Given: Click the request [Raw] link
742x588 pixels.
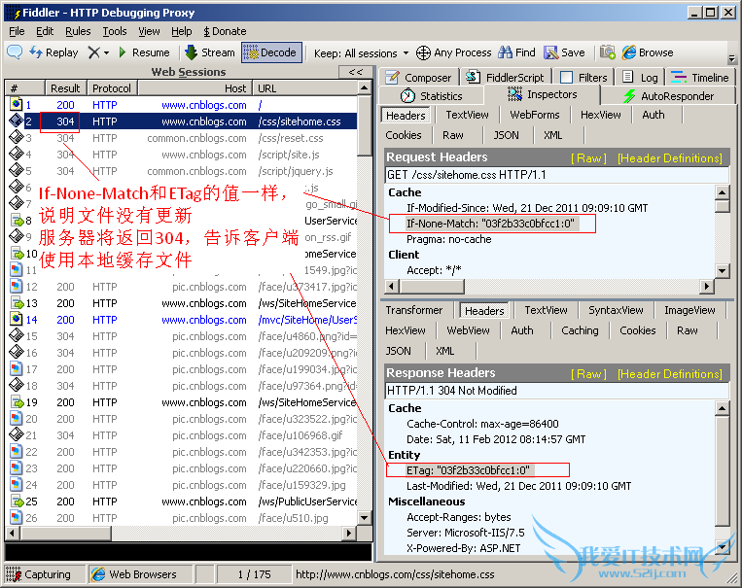Looking at the screenshot, I should pos(588,158).
